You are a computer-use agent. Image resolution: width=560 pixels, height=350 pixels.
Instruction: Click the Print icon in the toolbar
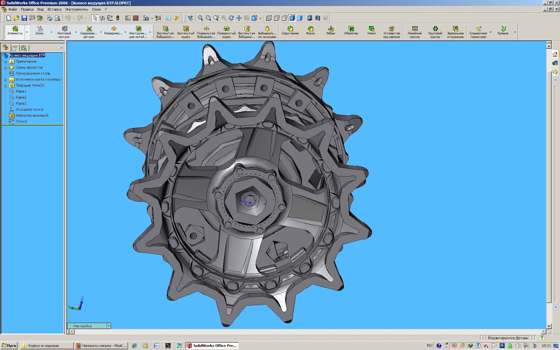click(x=50, y=18)
